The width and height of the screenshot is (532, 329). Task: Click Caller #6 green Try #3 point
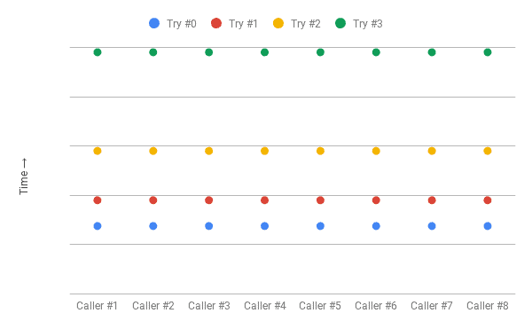tap(376, 52)
